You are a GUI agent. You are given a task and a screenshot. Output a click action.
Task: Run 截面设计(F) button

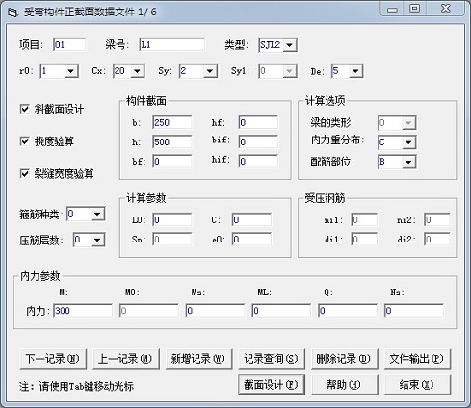click(272, 385)
